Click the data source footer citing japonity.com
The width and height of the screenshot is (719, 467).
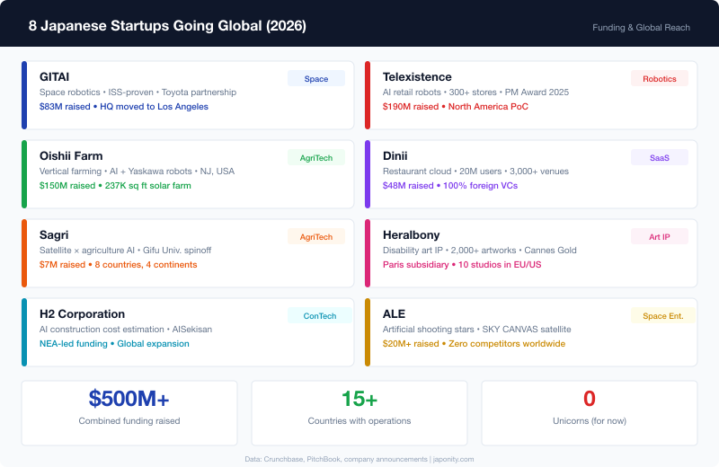click(359, 459)
